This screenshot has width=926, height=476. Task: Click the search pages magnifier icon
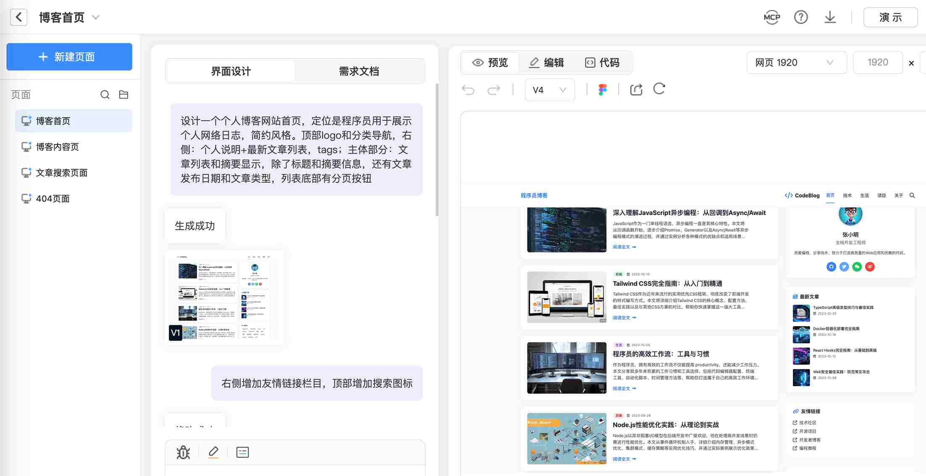(105, 95)
